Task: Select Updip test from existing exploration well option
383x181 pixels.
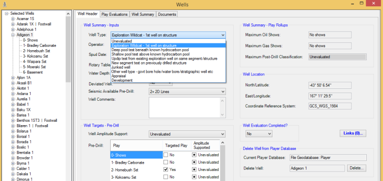Action: pos(169,58)
